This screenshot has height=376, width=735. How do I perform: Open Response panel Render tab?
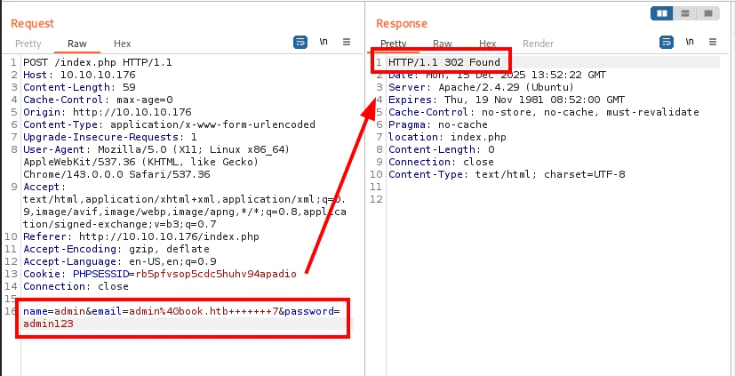(538, 44)
